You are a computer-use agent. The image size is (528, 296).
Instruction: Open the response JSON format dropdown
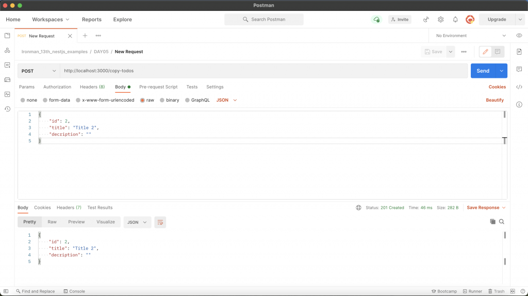[137, 222]
